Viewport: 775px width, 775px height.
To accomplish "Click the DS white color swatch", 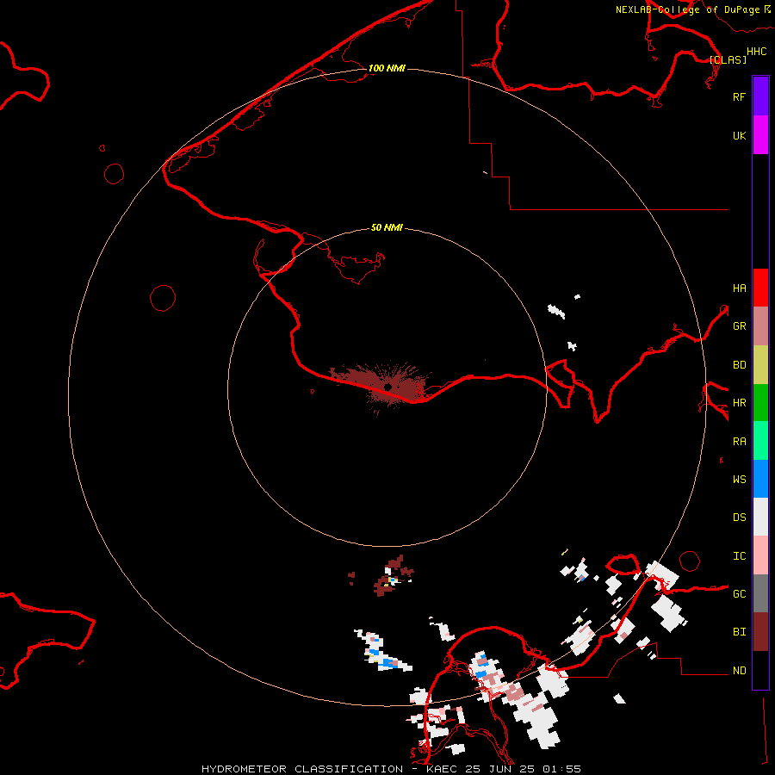I will 760,517.
